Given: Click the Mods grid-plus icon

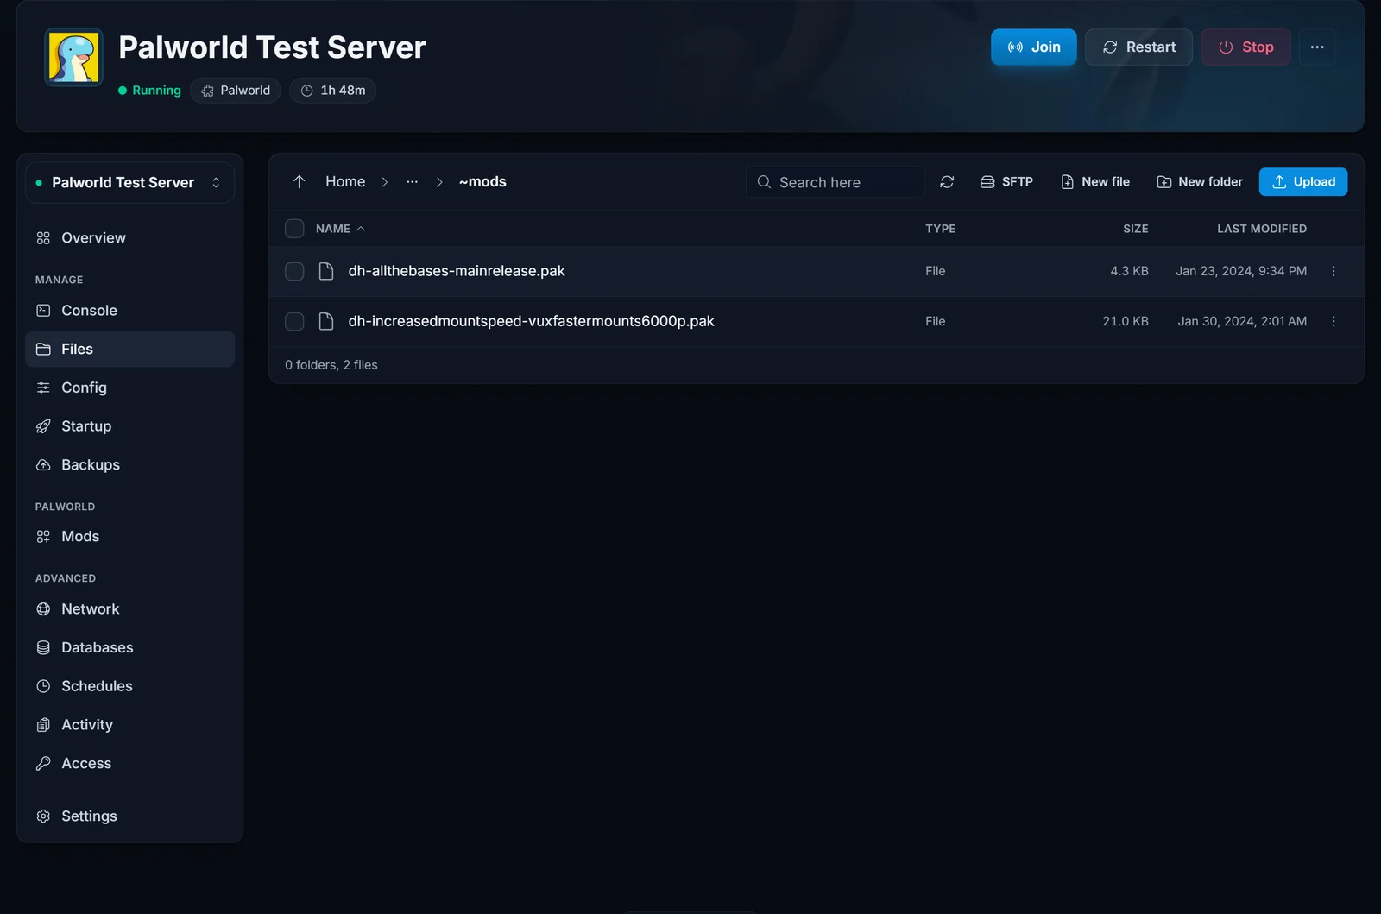Looking at the screenshot, I should [x=43, y=537].
